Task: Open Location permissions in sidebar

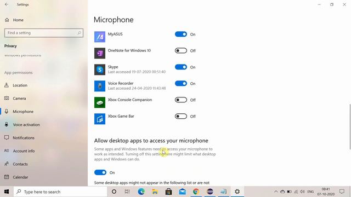Action: [20, 85]
